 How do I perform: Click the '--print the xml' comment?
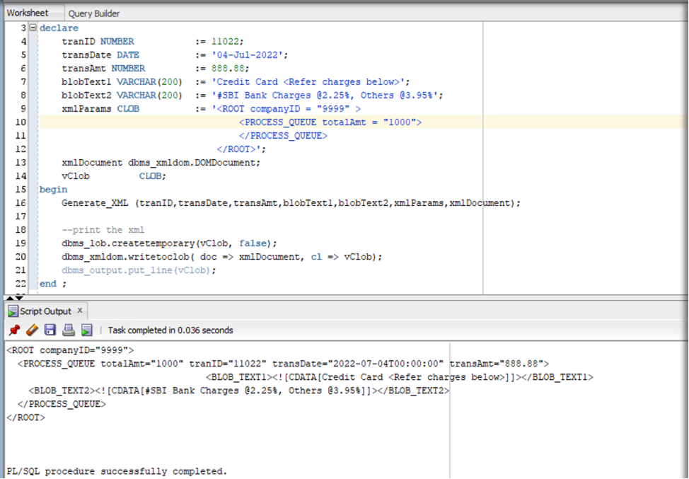103,230
